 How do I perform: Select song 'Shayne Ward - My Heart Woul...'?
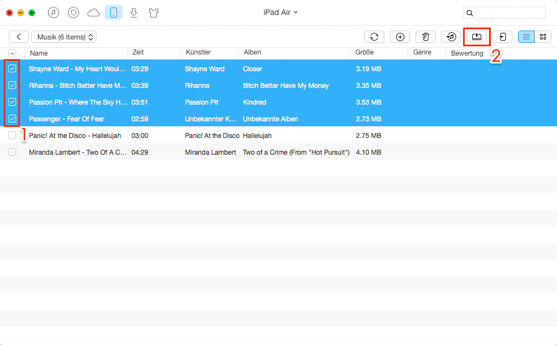pos(77,69)
